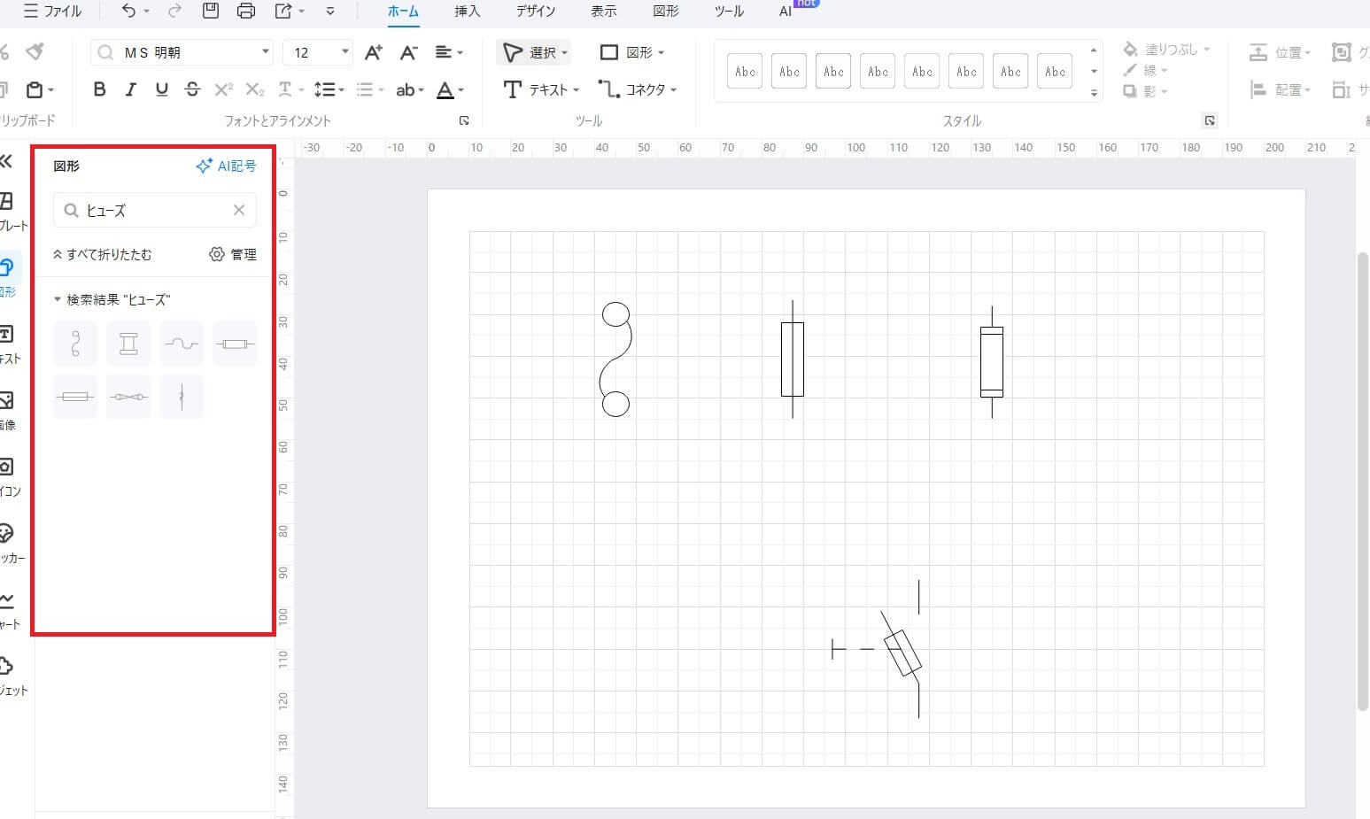Click the Paste clipboard icon
The image size is (1370, 819).
tap(35, 89)
